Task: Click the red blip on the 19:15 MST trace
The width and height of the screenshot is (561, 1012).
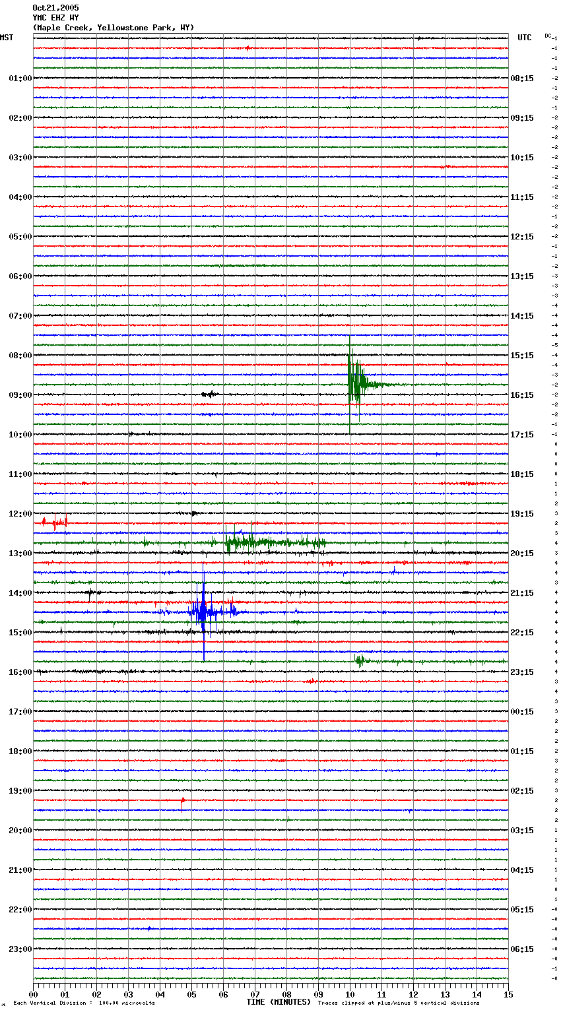Action: tap(183, 800)
